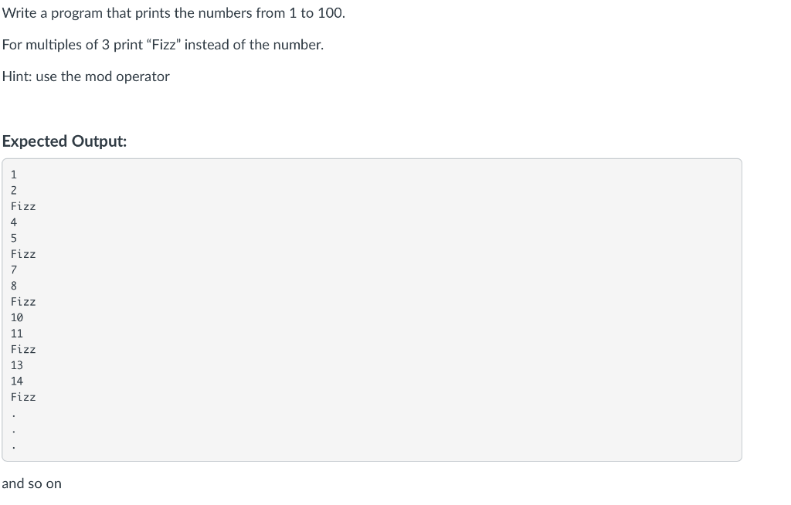Click the output line showing 13
791x505 pixels.
pos(17,365)
